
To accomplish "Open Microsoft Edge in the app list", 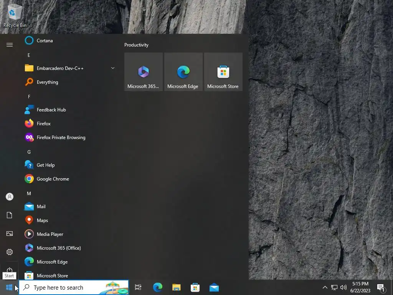I will click(70, 262).
